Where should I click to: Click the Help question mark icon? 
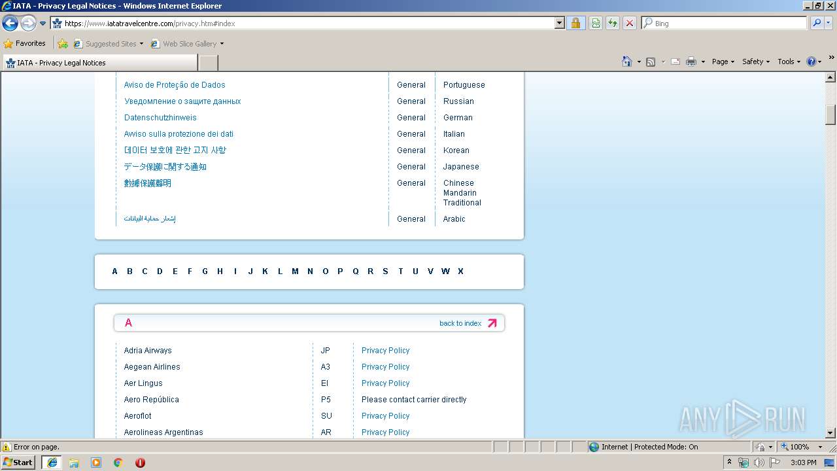pos(811,61)
